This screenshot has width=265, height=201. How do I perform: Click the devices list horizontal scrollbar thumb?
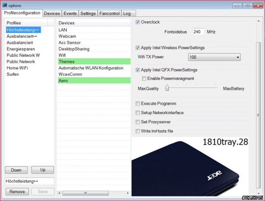(86, 193)
